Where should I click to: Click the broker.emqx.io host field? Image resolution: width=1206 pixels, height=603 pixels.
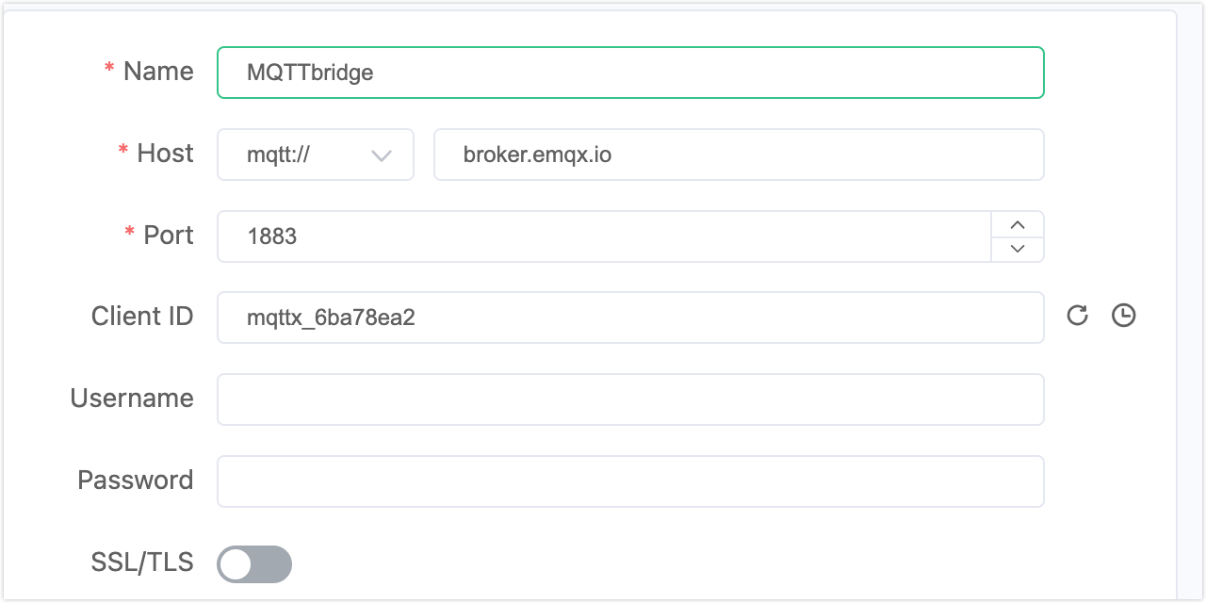click(739, 154)
